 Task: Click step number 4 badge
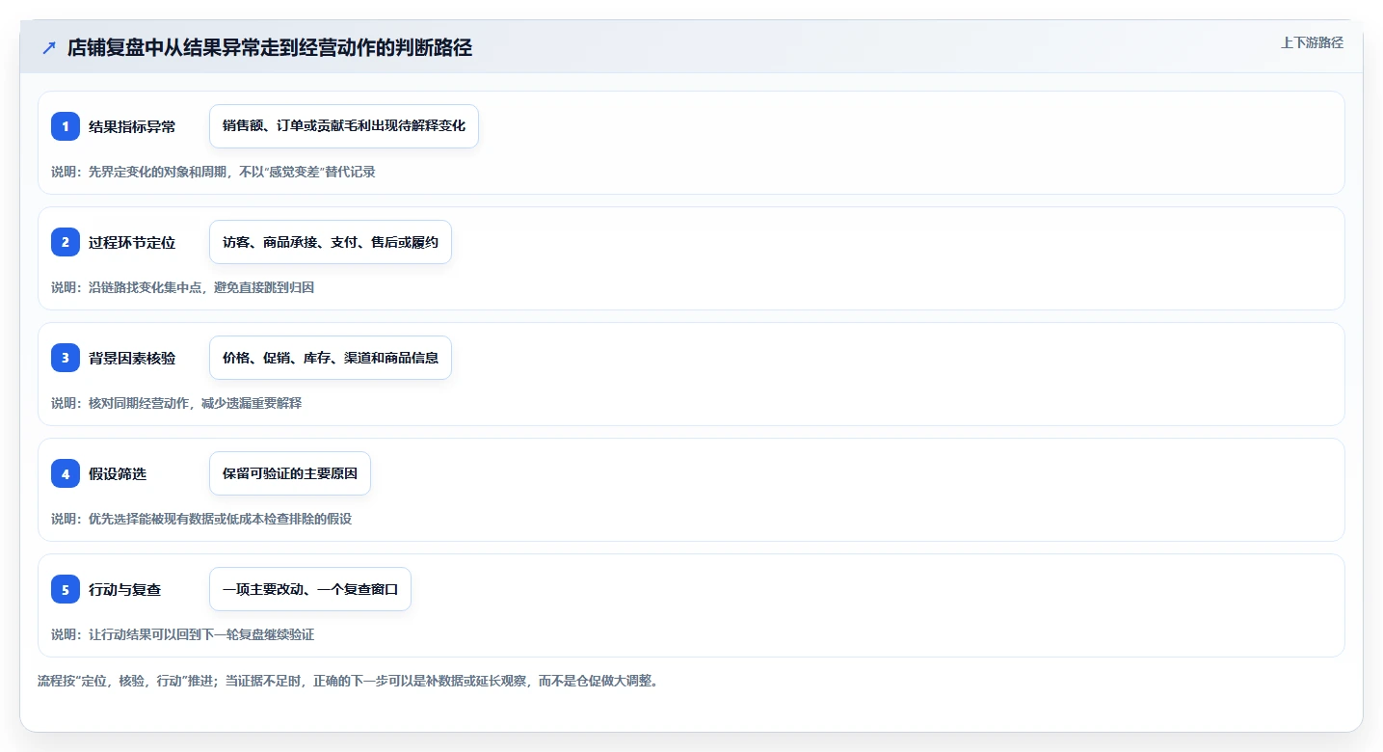(x=66, y=473)
